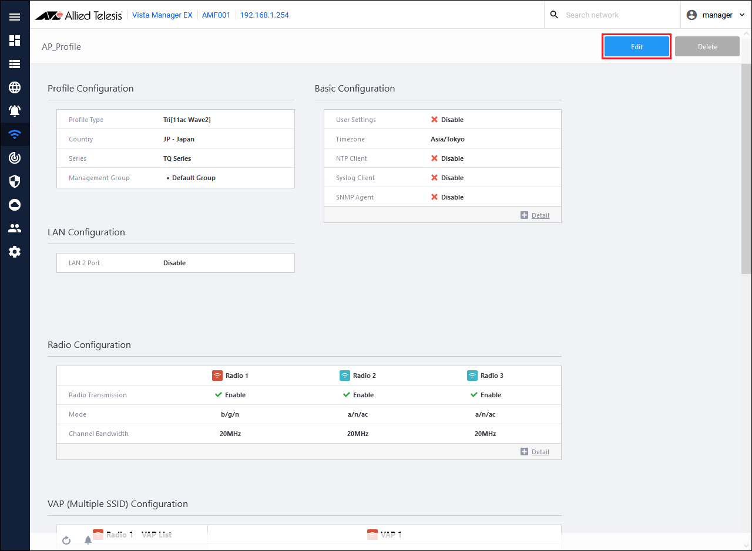
Task: Click the Search network input field
Action: coord(617,15)
